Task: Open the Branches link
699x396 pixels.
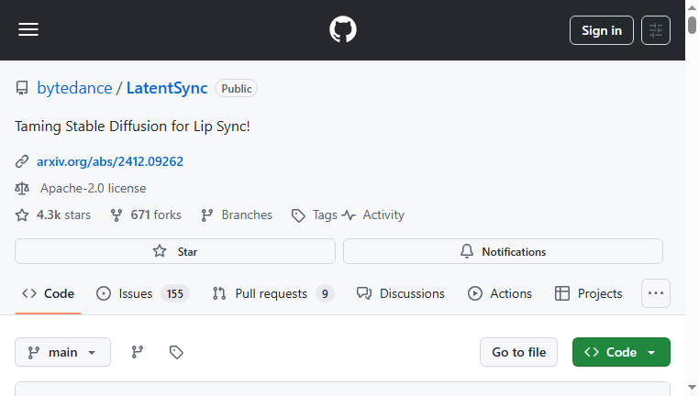Action: click(247, 215)
